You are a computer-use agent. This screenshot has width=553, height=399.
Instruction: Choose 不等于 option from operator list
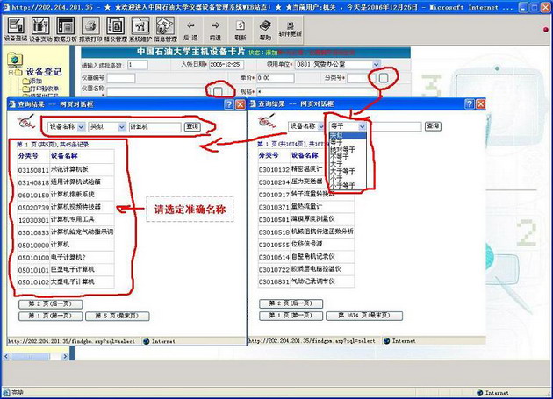click(x=341, y=156)
